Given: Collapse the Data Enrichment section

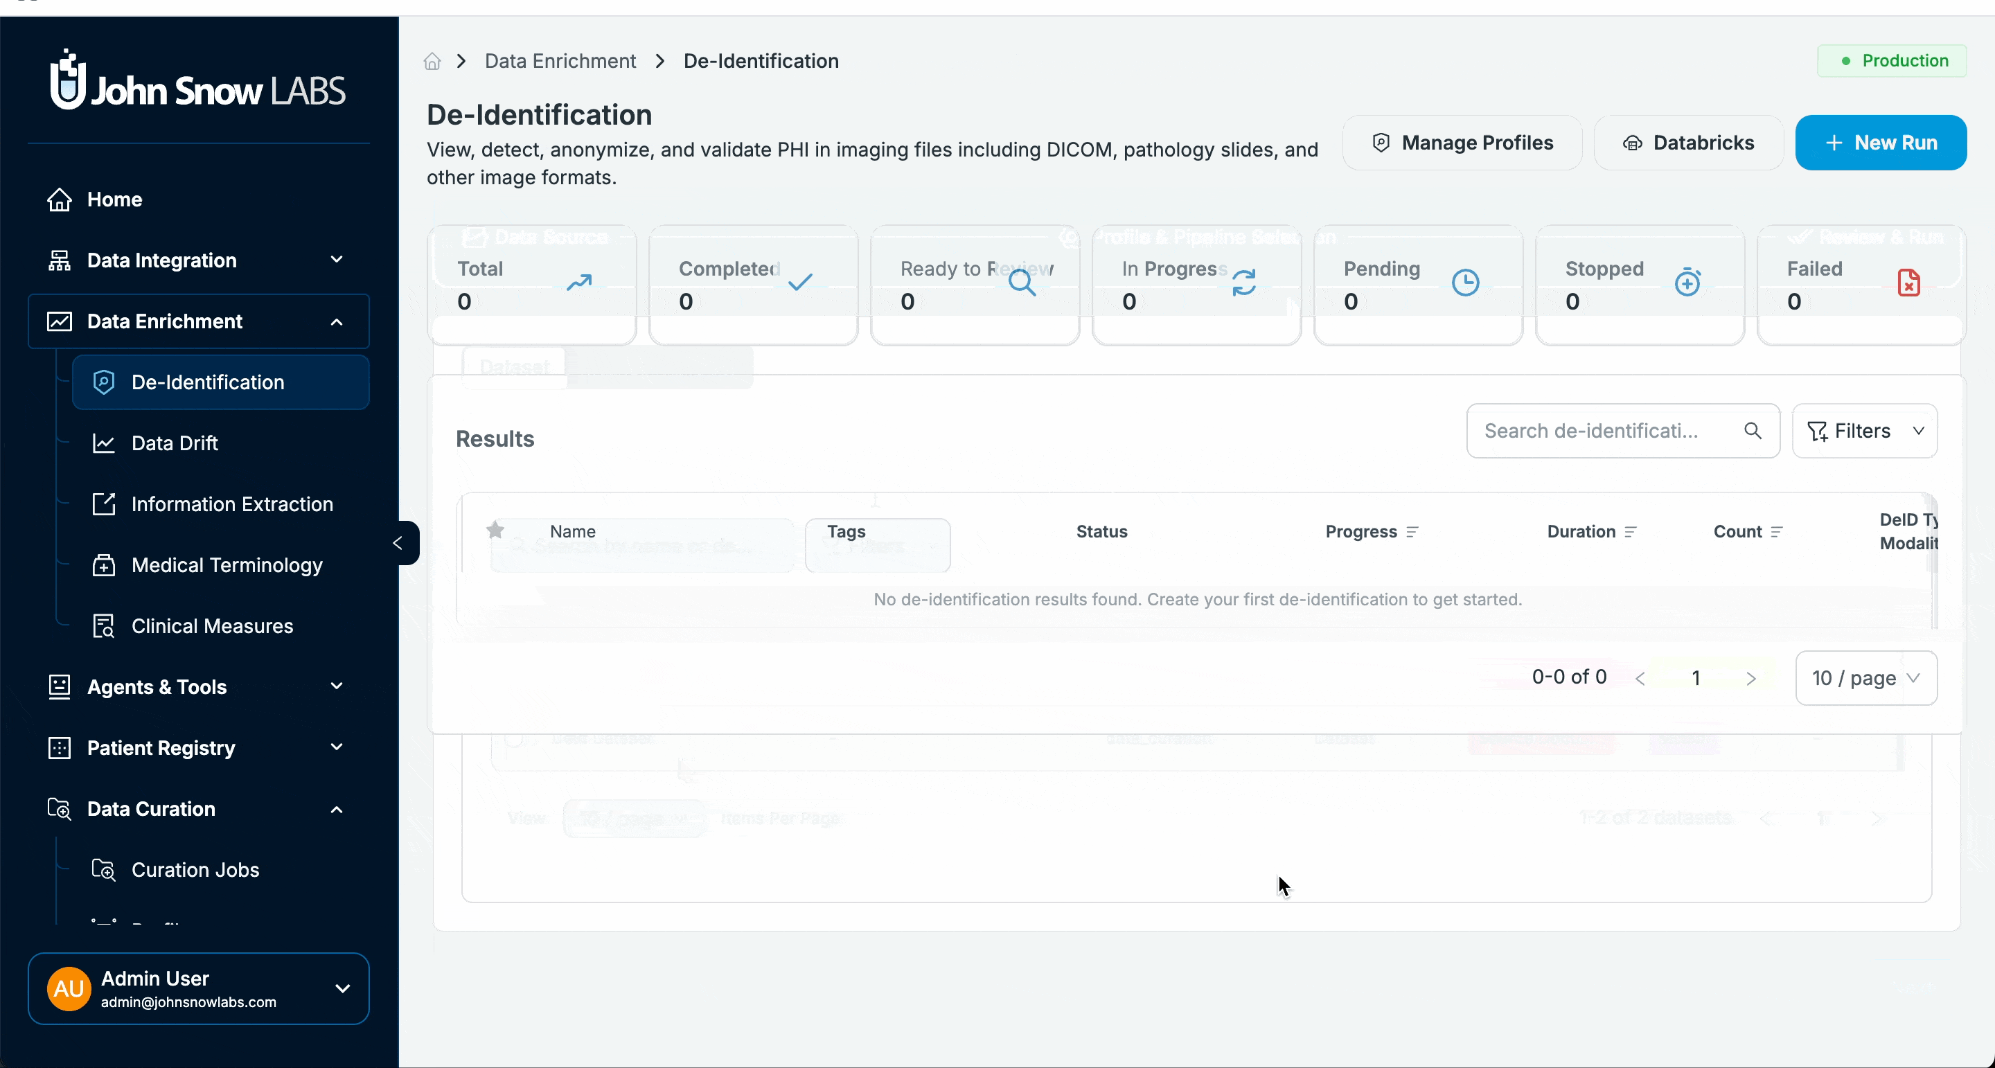Looking at the screenshot, I should click(198, 321).
